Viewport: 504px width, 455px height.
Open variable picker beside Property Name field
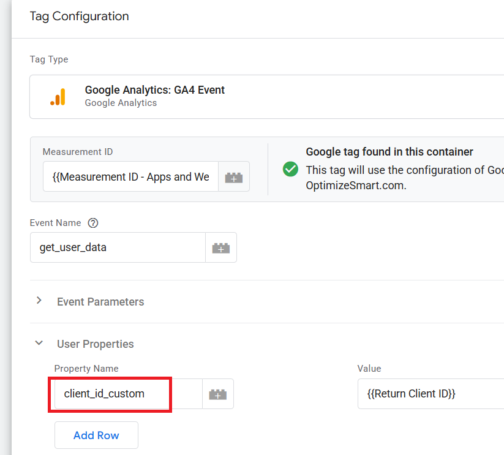[217, 394]
